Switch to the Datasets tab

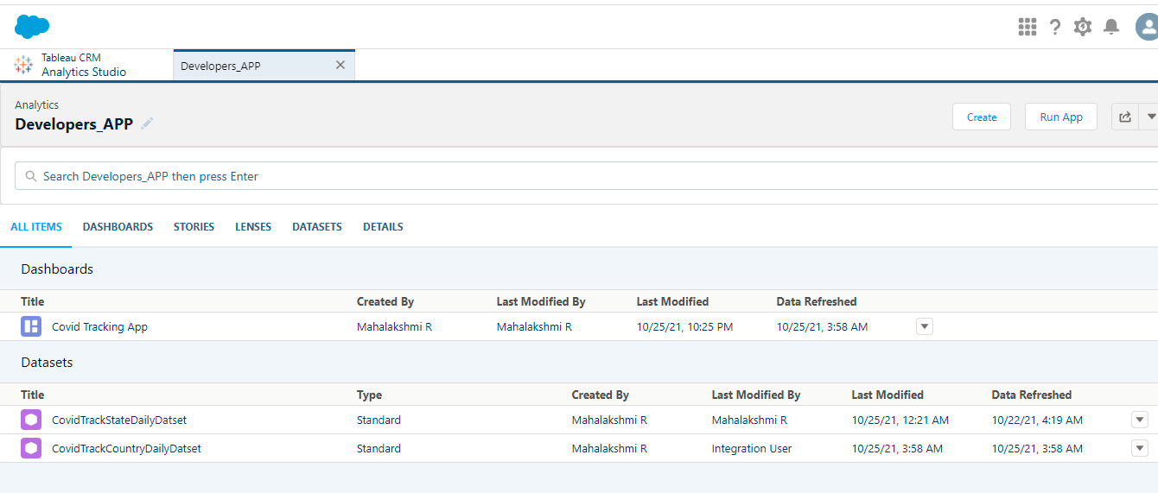[317, 227]
